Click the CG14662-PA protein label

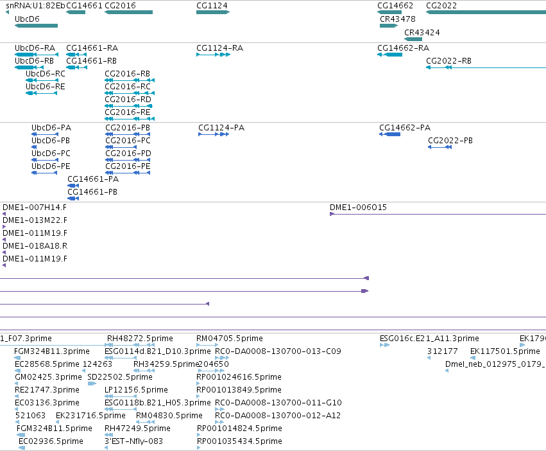(405, 128)
